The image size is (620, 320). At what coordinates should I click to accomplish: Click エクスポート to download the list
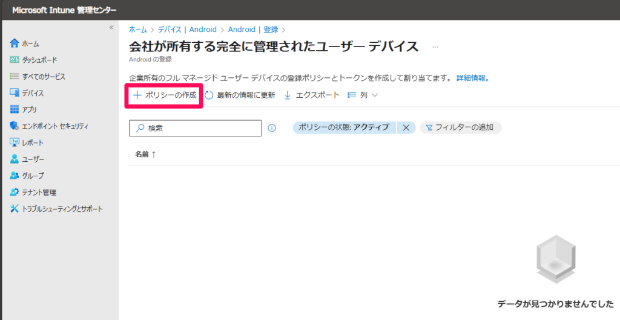(312, 95)
